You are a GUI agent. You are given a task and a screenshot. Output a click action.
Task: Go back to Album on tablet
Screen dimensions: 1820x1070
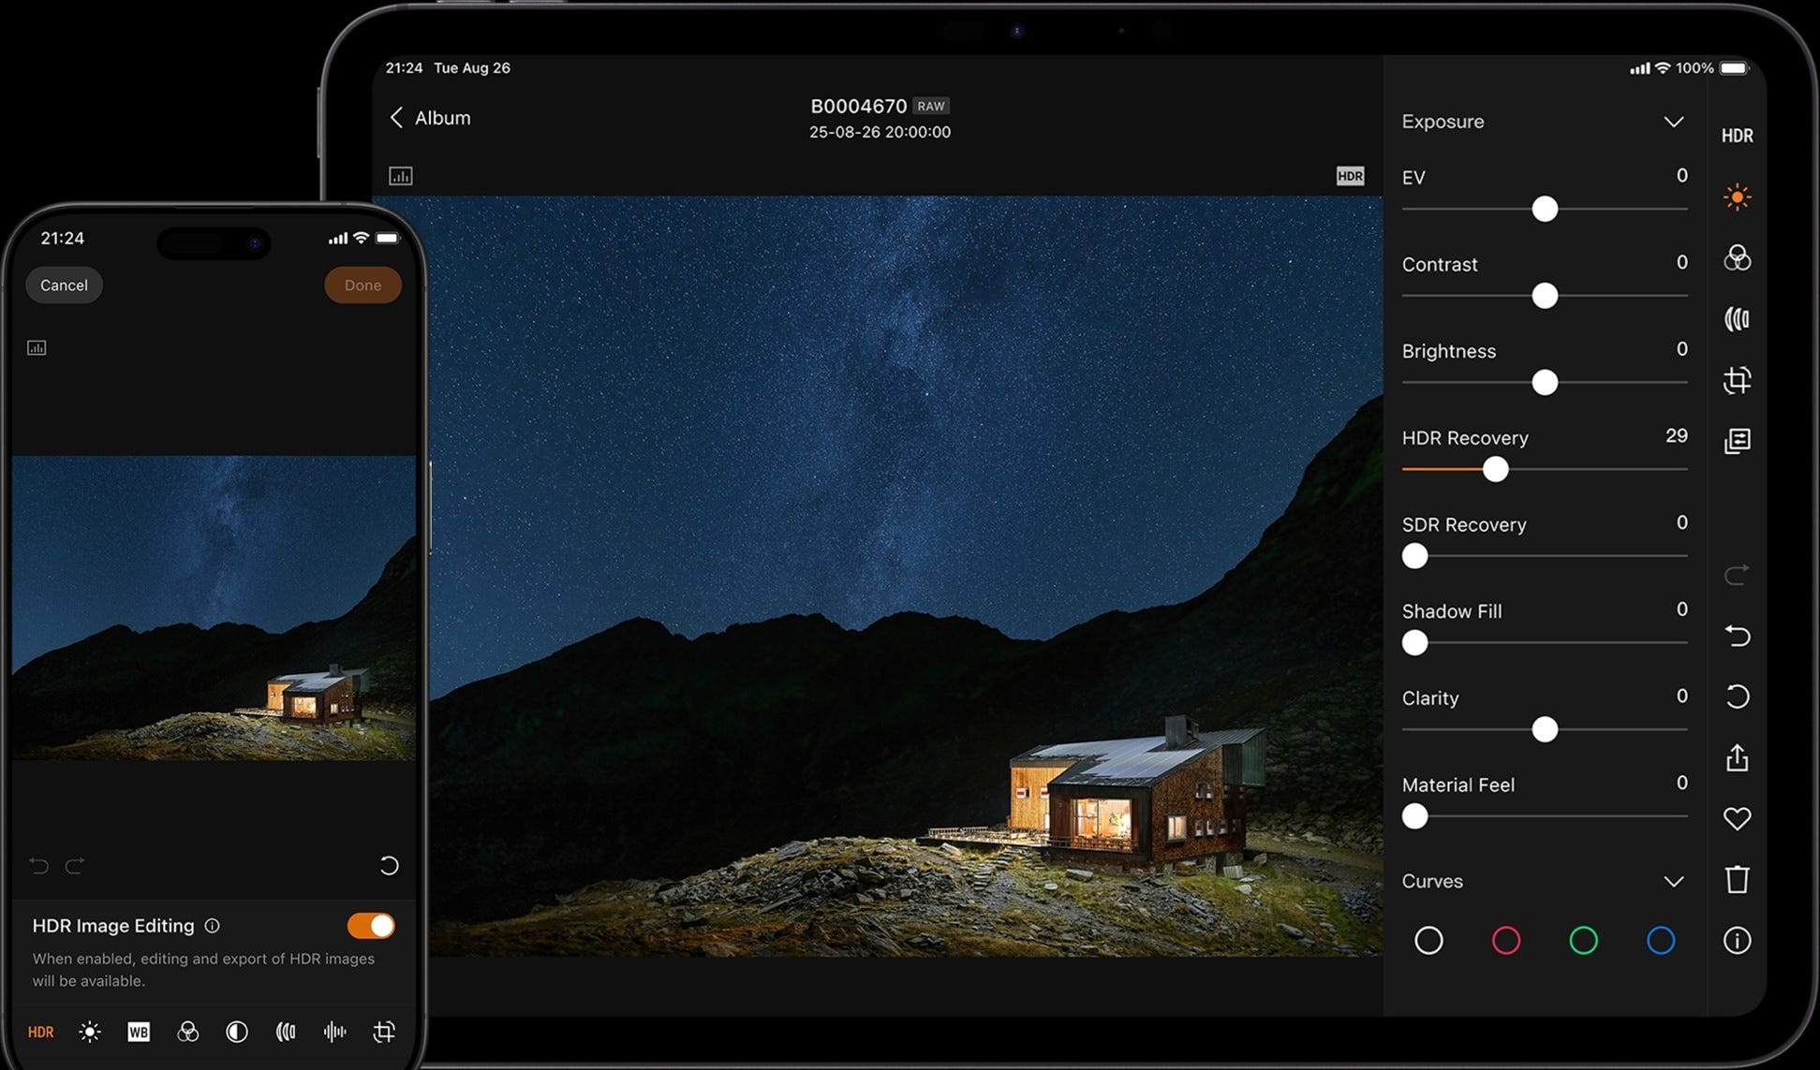pos(430,118)
